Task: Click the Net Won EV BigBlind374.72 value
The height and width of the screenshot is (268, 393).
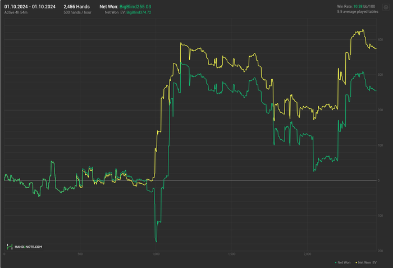Action: [139, 12]
